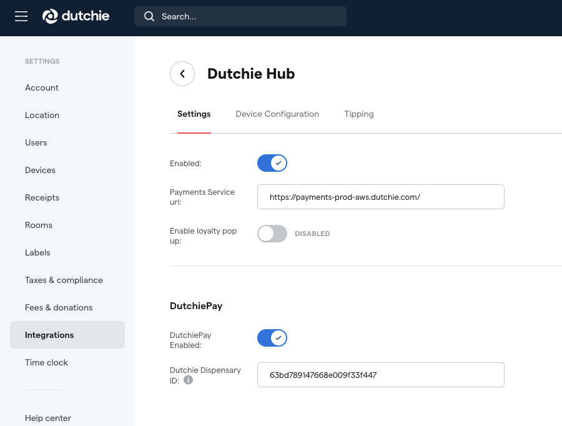Enable the loyalty pop up toggle

coord(272,234)
